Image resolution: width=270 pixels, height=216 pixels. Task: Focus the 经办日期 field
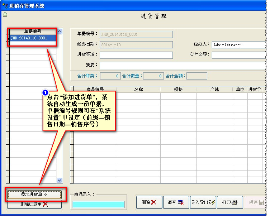click(136, 45)
